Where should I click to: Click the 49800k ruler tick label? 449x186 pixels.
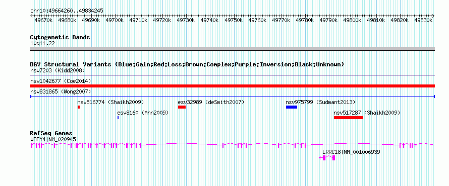352,20
